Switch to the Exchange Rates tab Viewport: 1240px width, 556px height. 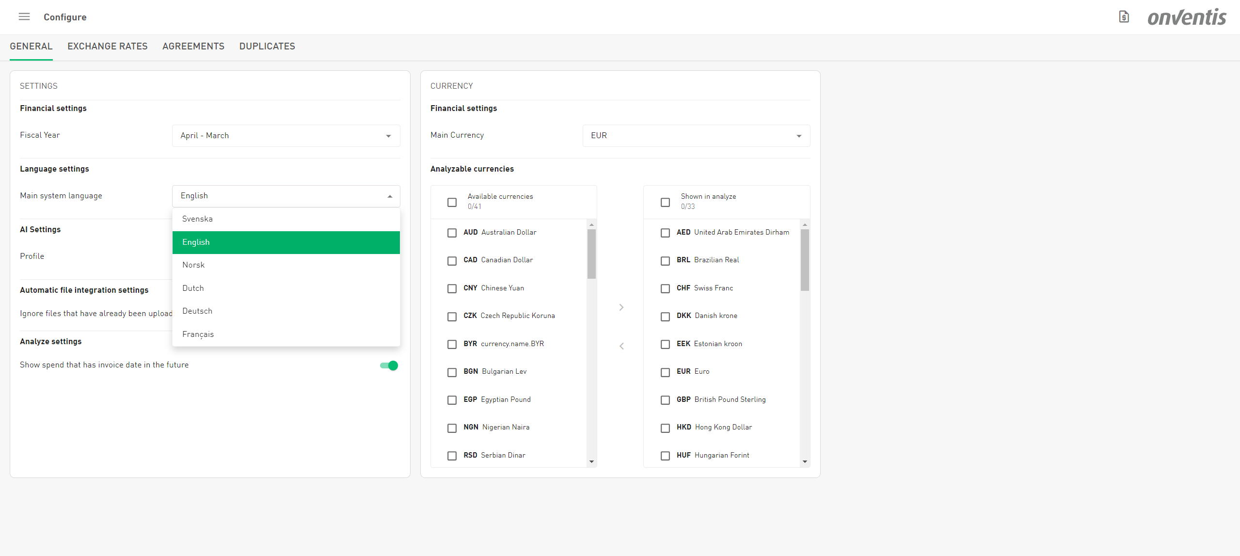[107, 47]
